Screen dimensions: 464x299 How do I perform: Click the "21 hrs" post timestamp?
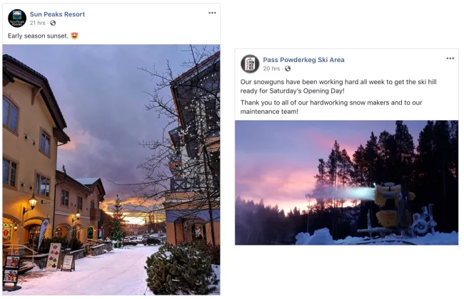point(38,23)
